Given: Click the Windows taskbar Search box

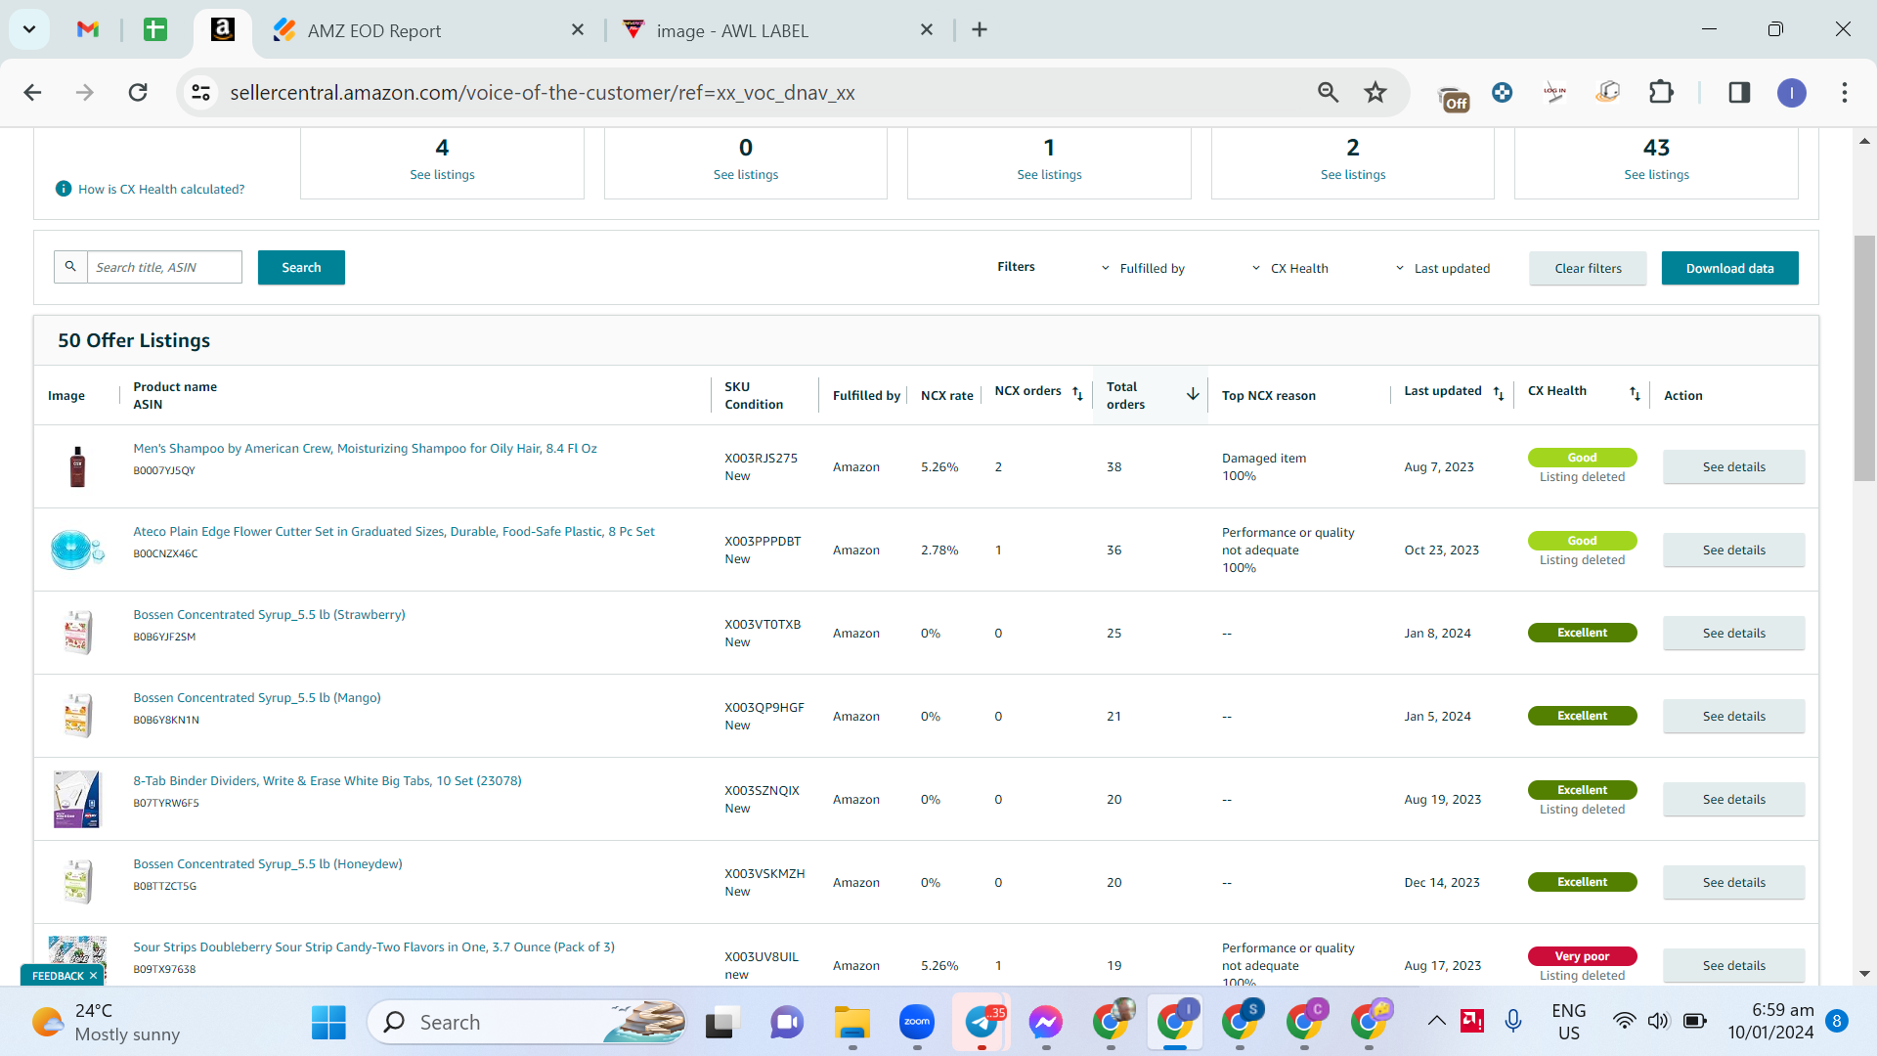Looking at the screenshot, I should click(526, 1023).
